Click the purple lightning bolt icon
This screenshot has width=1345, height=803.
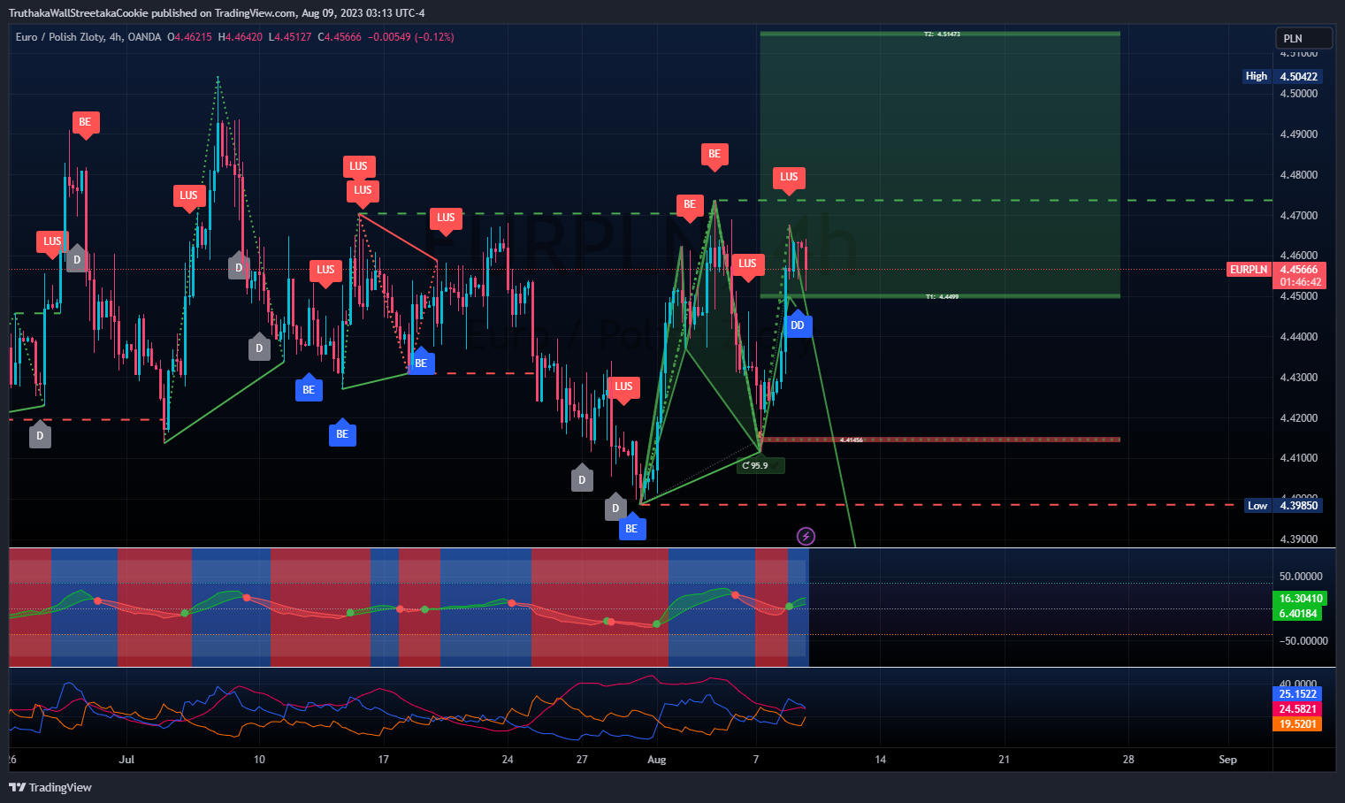click(x=806, y=536)
